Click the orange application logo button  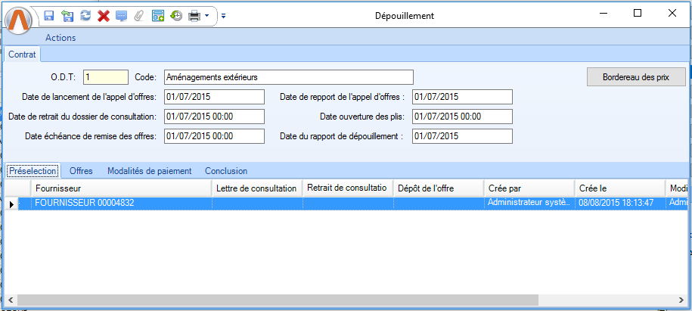coord(20,20)
